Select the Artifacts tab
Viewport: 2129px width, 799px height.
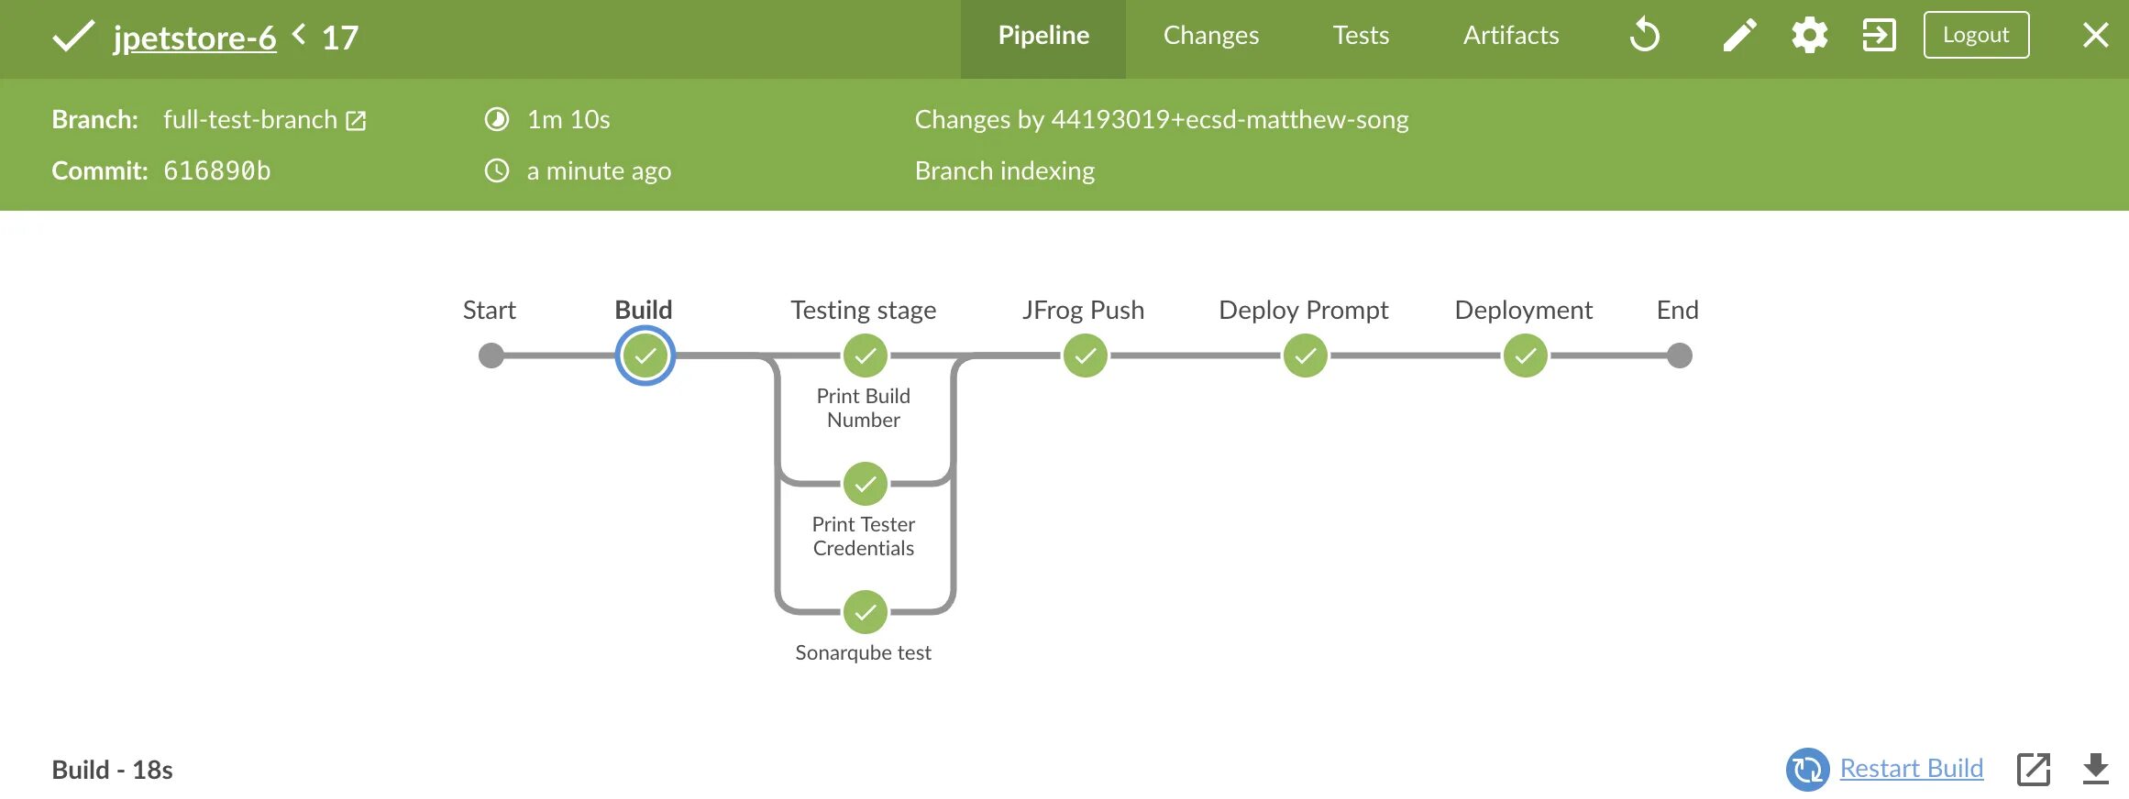1510,36
